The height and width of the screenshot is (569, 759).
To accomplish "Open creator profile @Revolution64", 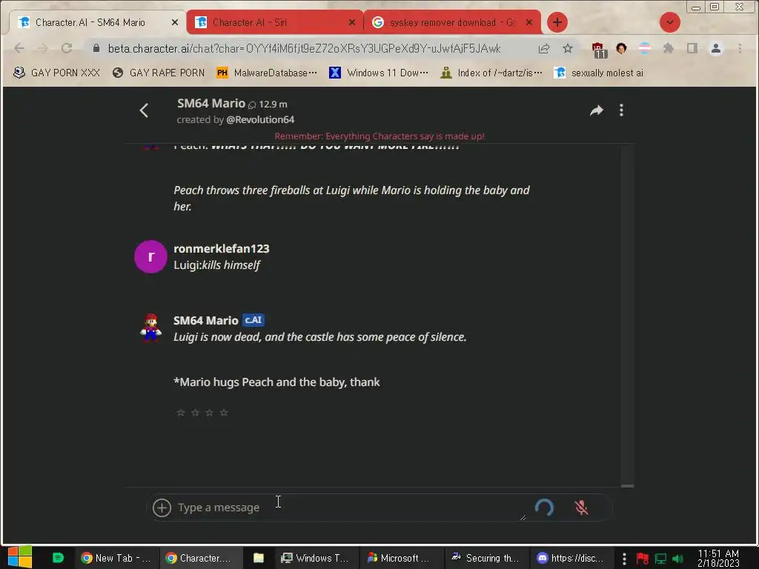I will [x=260, y=119].
